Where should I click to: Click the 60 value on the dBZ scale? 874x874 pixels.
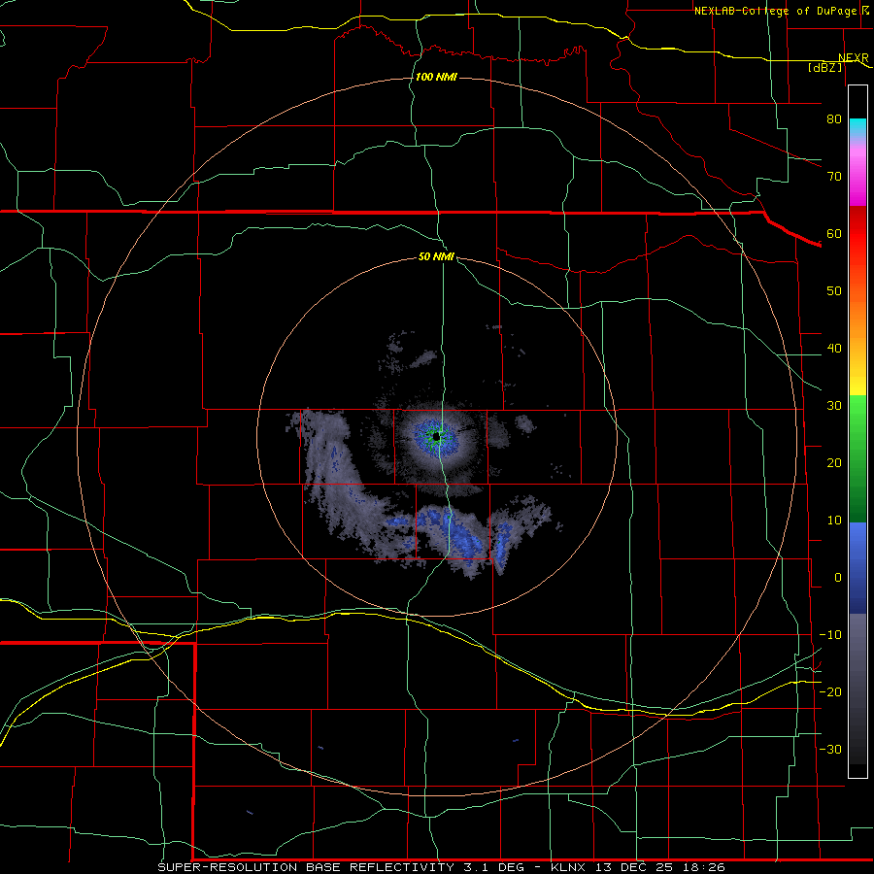[834, 233]
